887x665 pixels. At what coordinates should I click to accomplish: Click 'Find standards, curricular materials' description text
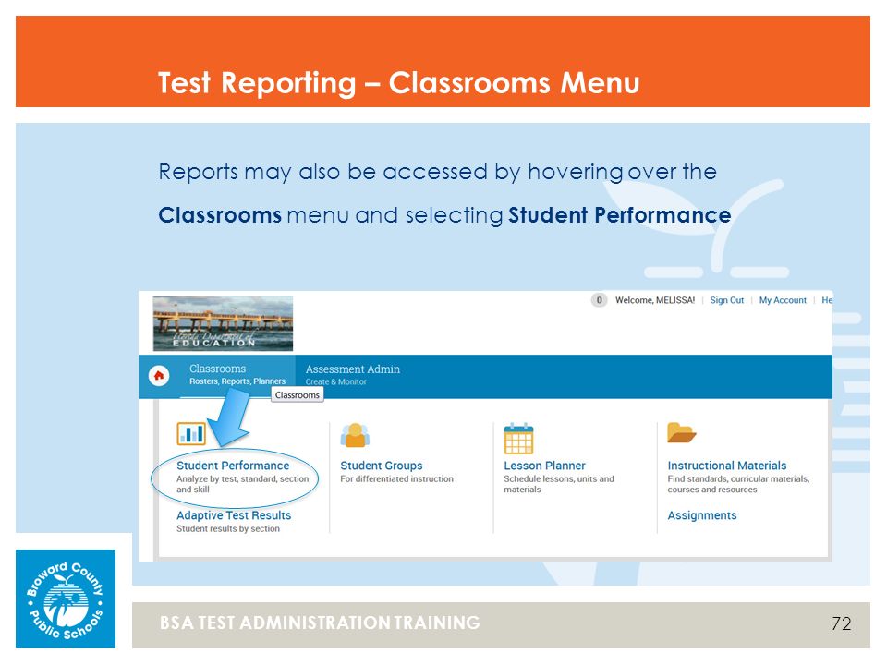pos(738,484)
